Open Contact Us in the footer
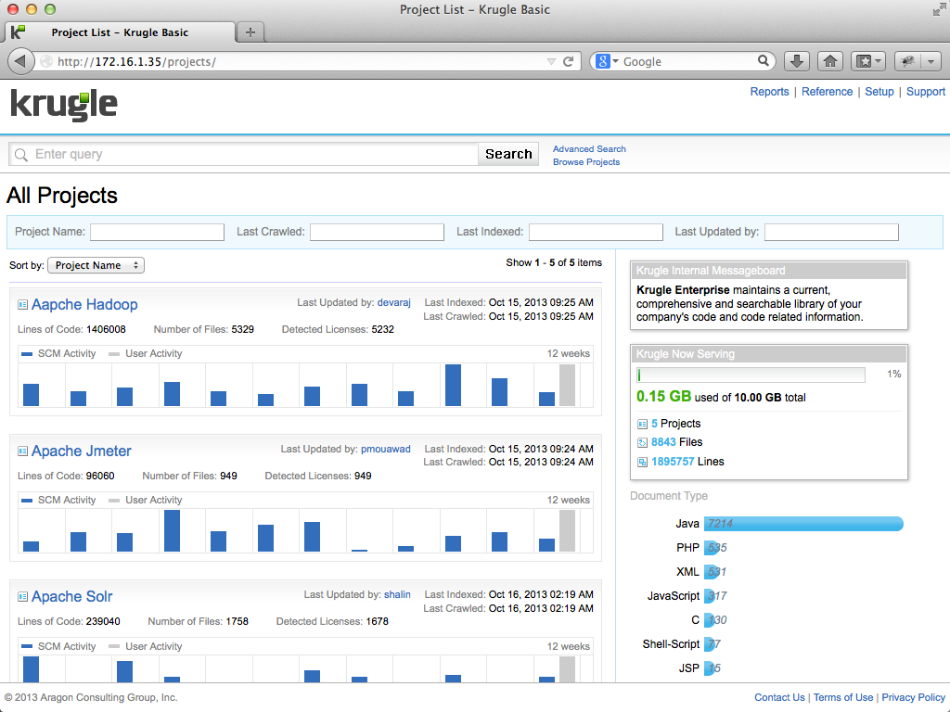This screenshot has width=950, height=712. tap(779, 697)
